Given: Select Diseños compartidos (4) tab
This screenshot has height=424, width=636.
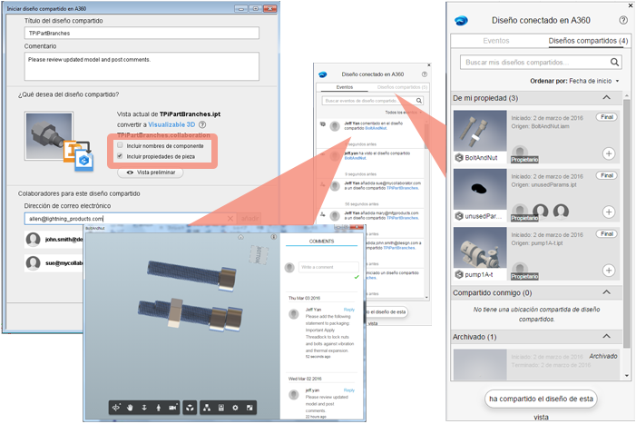Looking at the screenshot, I should [588, 41].
